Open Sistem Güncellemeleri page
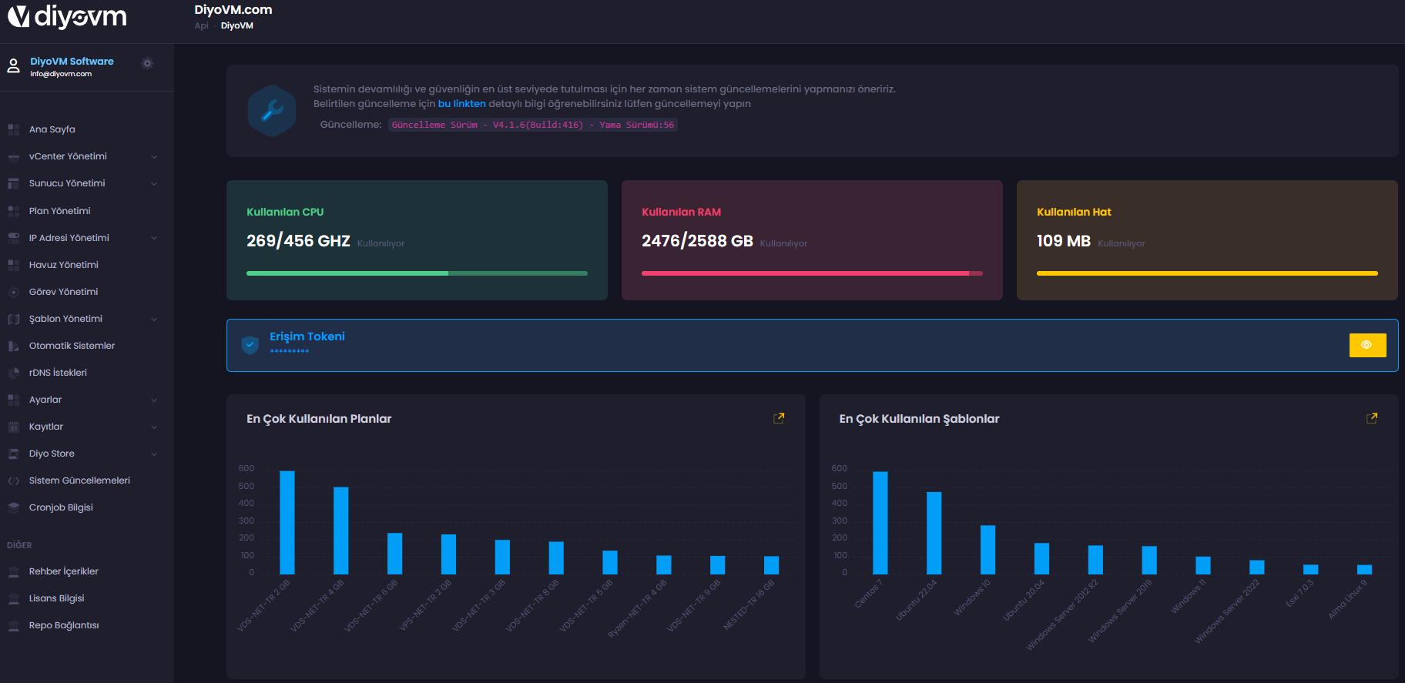 point(79,480)
